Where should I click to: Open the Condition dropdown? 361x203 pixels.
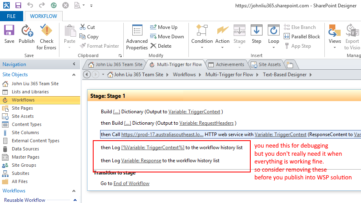click(202, 37)
